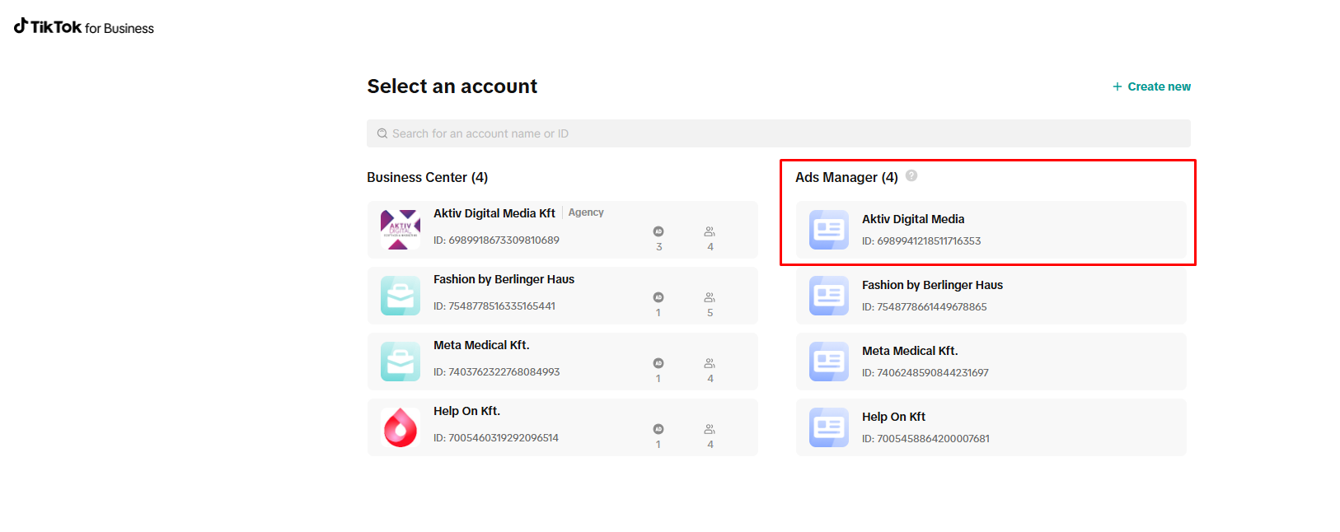Select Aktiv Digital Media ads manager account
The height and width of the screenshot is (532, 1340).
coord(991,230)
